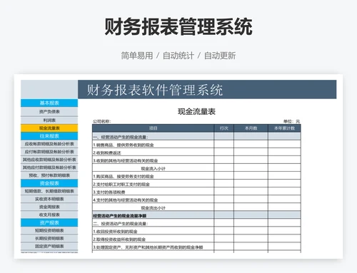Open 收支月报表 in sidebar
Image resolution: width=357 pixels, height=273 pixels.
49,215
